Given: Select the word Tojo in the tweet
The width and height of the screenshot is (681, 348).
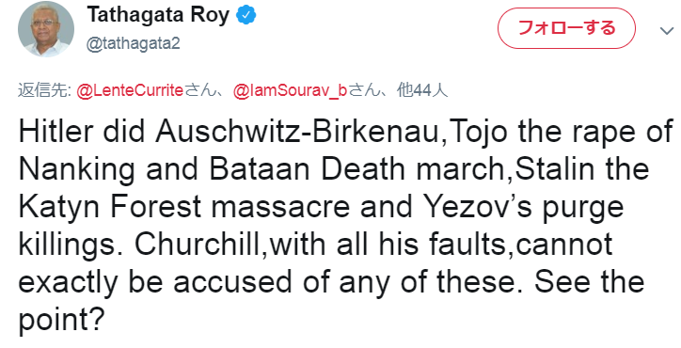Looking at the screenshot, I should 477,132.
